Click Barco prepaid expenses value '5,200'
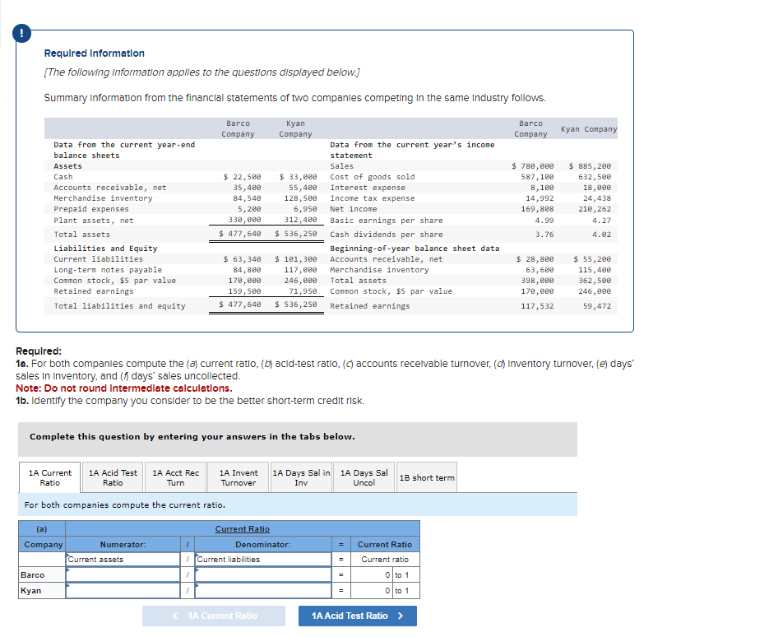 (x=249, y=208)
